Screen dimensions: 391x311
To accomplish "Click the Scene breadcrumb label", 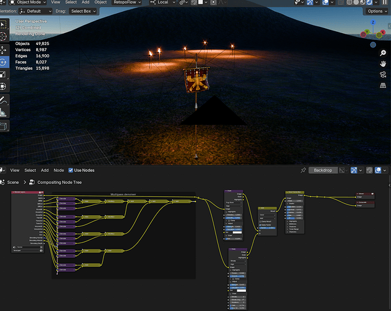I will (13, 182).
